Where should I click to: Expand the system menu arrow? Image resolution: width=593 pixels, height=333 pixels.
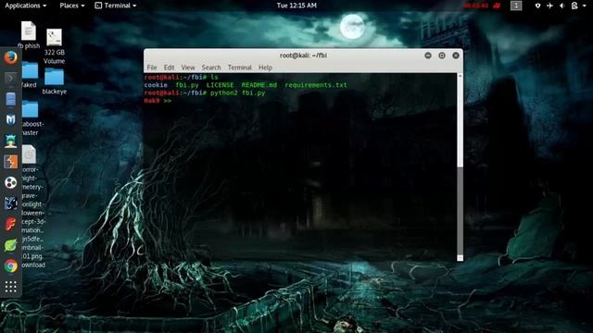(x=585, y=6)
